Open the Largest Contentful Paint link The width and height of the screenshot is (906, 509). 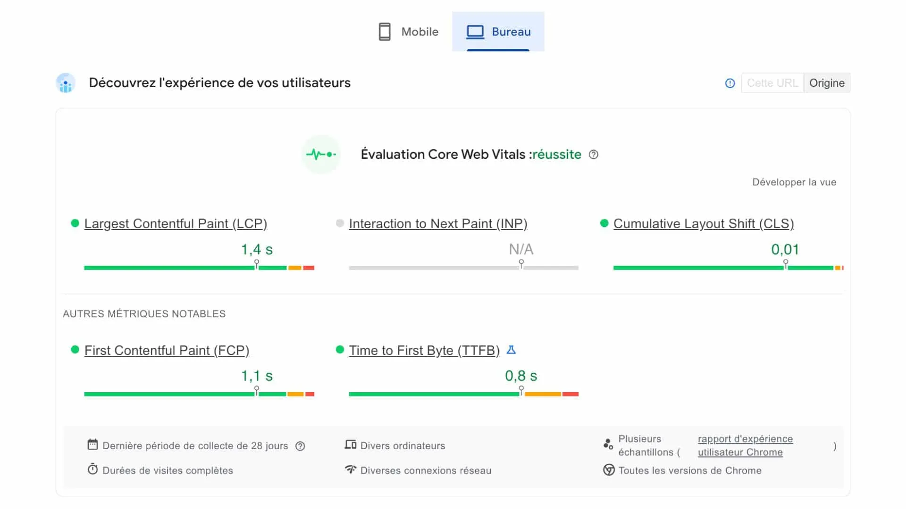point(175,223)
